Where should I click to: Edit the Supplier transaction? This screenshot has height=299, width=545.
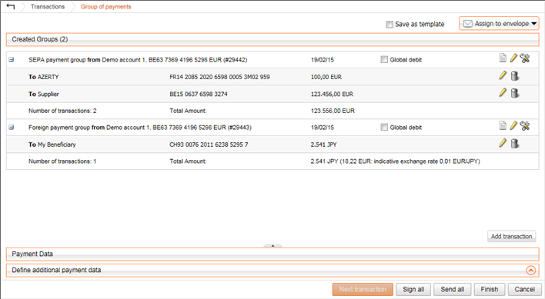(503, 92)
